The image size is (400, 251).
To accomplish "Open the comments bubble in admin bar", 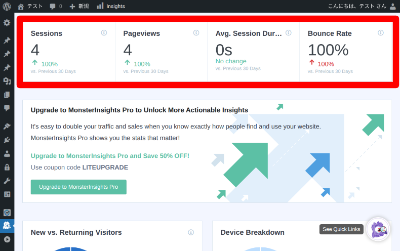I will (x=56, y=6).
